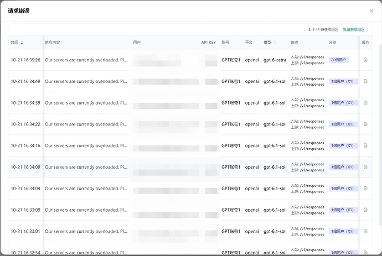Open details icon for 16:34:39 row
382x256 pixels.
point(365,103)
